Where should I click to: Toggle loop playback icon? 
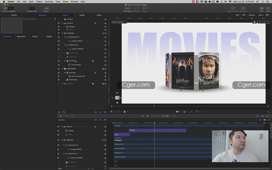(66, 116)
